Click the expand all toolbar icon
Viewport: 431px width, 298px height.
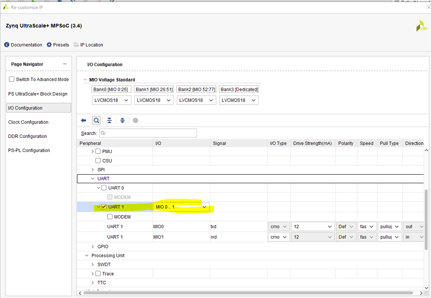[x=122, y=120]
